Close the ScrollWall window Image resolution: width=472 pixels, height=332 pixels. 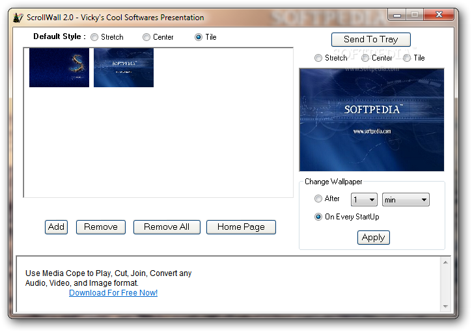tap(439, 14)
